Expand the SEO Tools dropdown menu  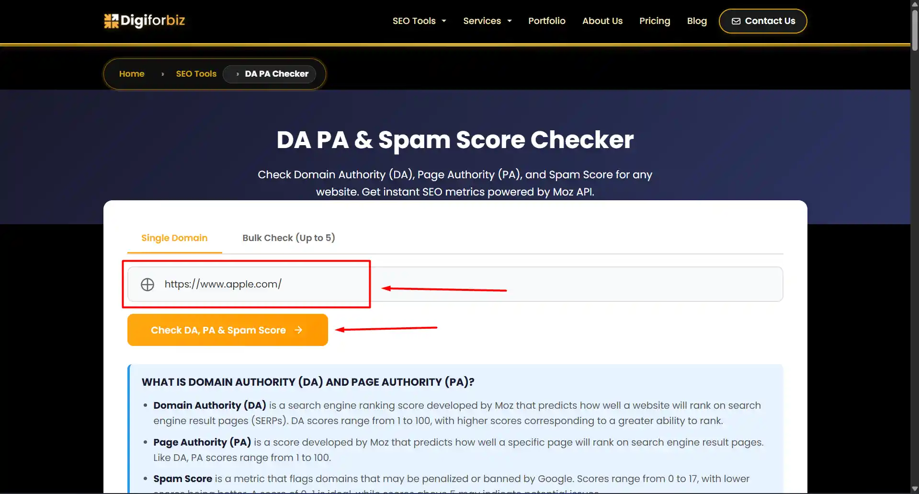[x=419, y=21]
